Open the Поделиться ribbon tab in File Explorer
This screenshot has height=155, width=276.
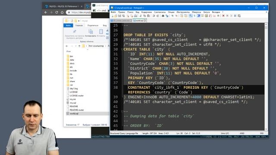click(93, 25)
